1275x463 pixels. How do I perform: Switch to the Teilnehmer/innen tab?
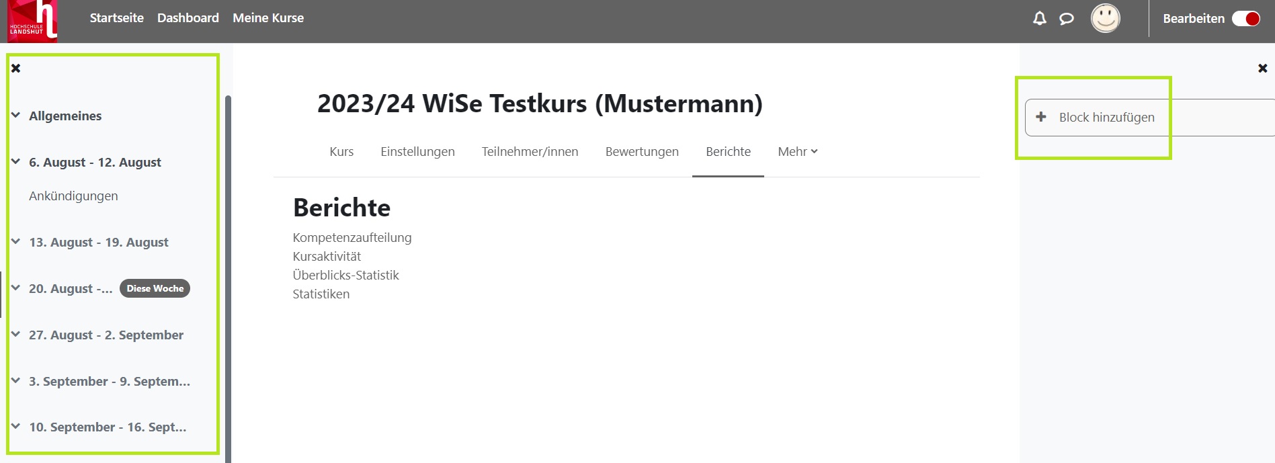click(530, 152)
